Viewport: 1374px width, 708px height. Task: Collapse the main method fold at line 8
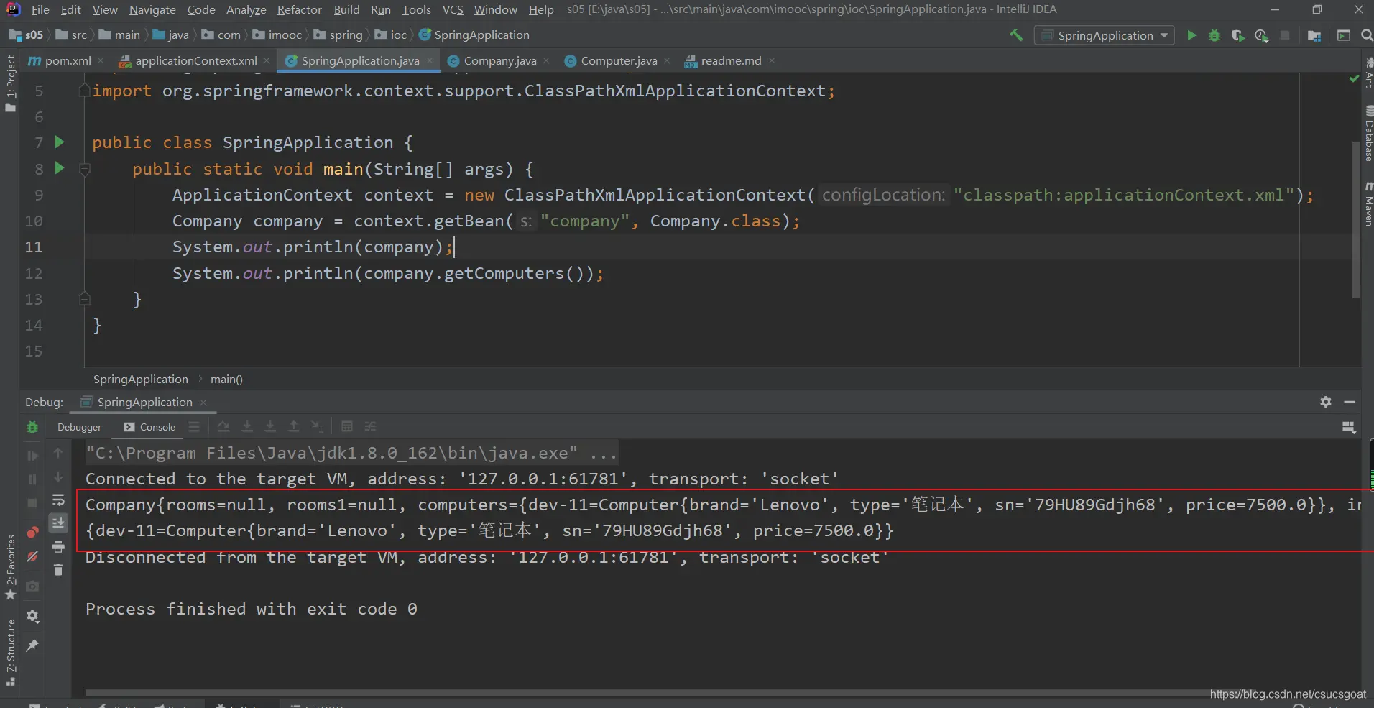(84, 170)
